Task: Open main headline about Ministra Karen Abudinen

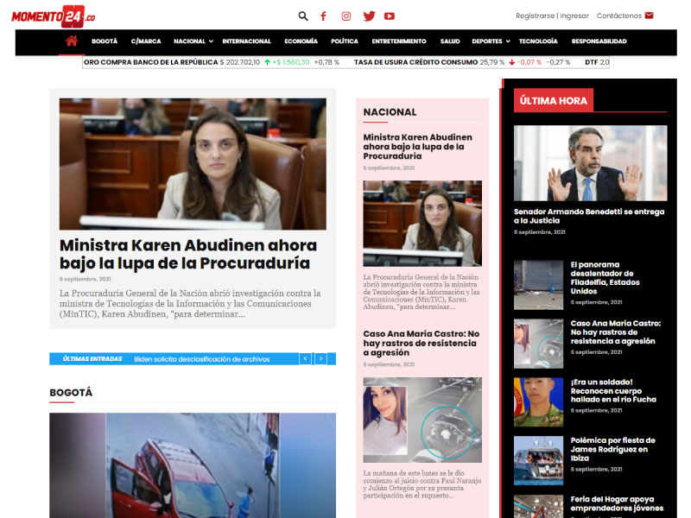Action: click(x=188, y=254)
